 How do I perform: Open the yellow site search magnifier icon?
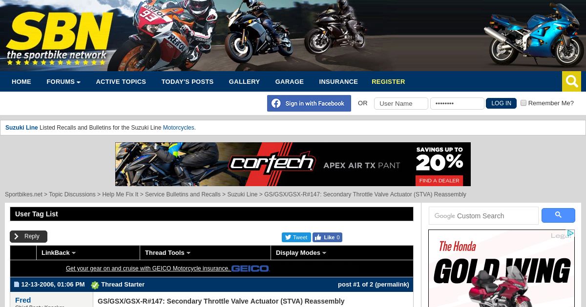[571, 81]
